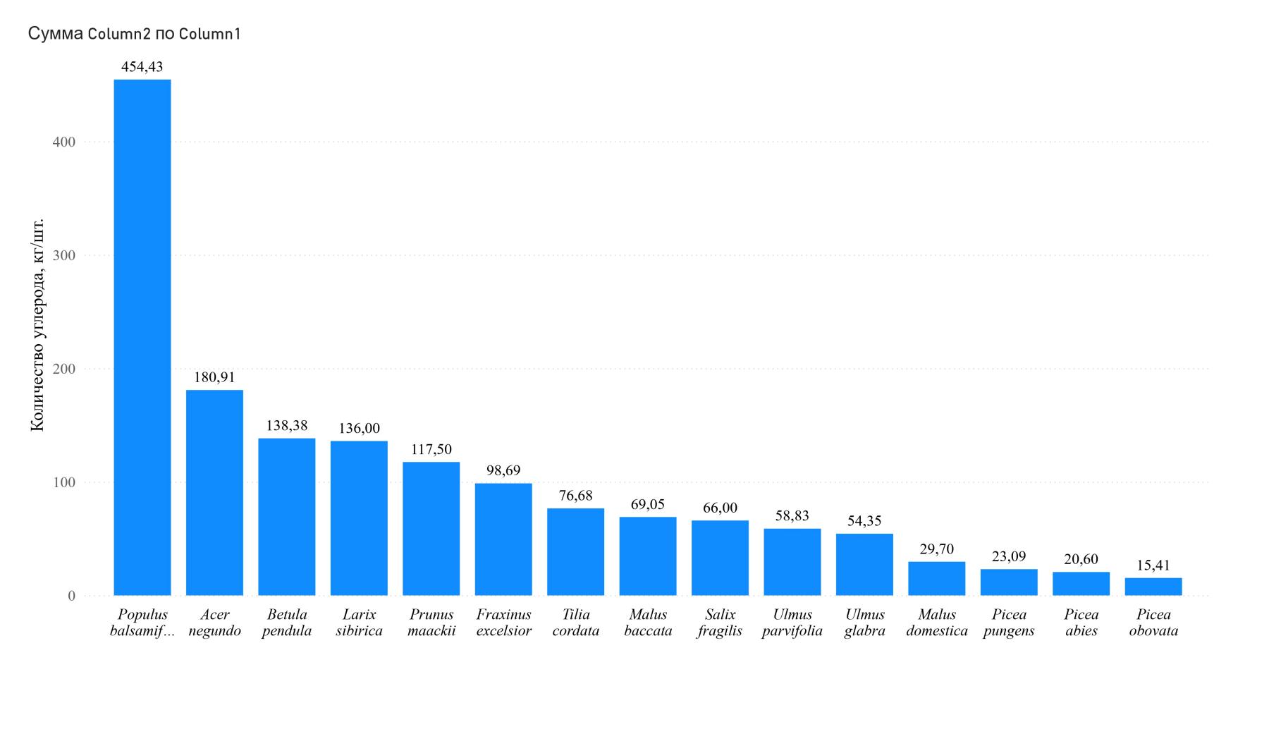Click the 'Picea abies' axis label

1081,623
